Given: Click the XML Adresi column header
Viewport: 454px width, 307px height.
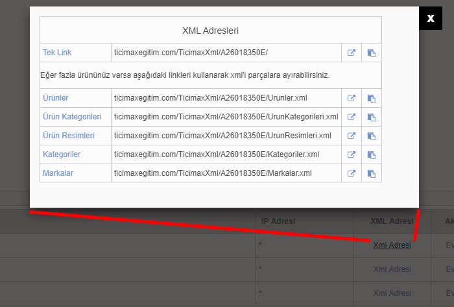Looking at the screenshot, I should tap(392, 221).
